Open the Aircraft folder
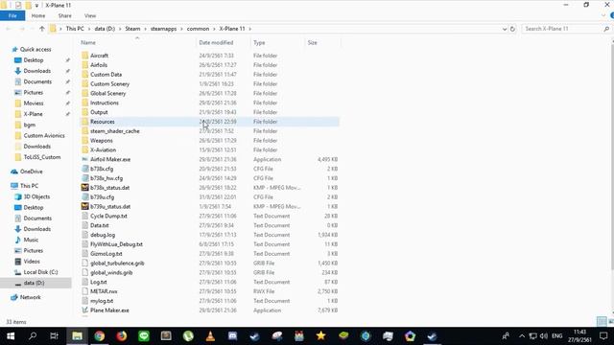This screenshot has height=345, width=614. point(99,56)
